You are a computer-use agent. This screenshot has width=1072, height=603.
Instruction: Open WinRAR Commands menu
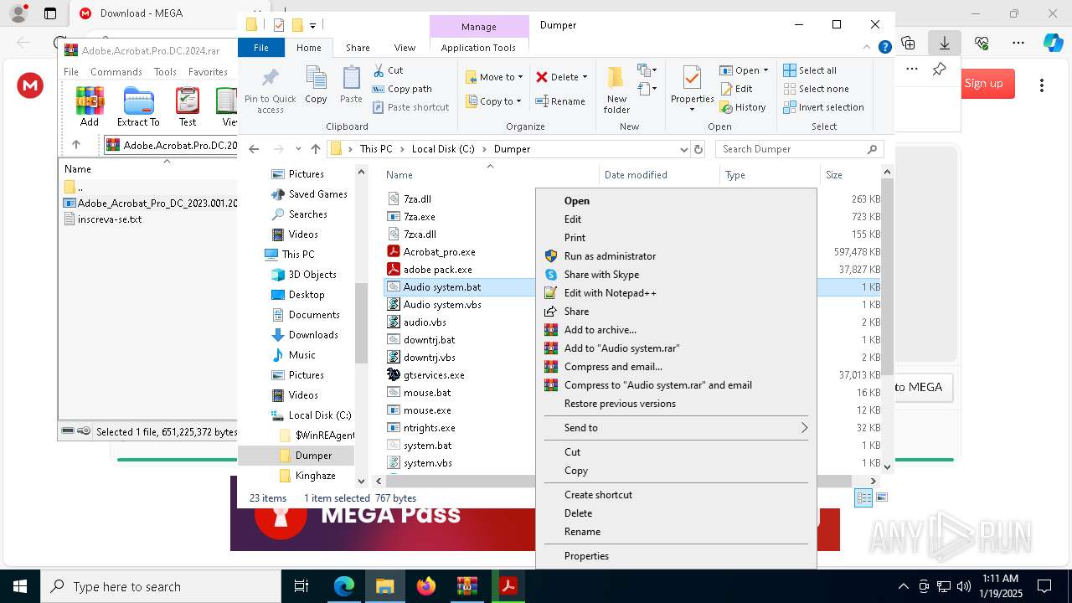coord(116,72)
